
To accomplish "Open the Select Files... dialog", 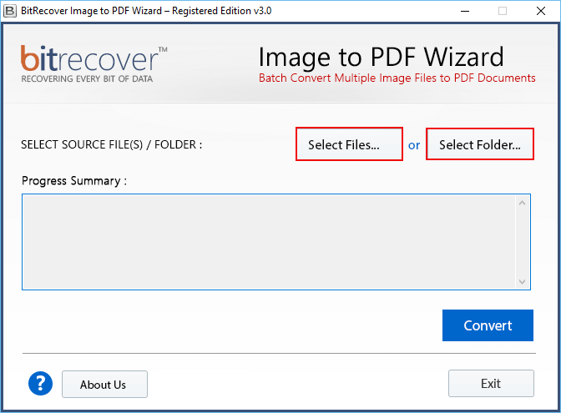I will (x=349, y=144).
